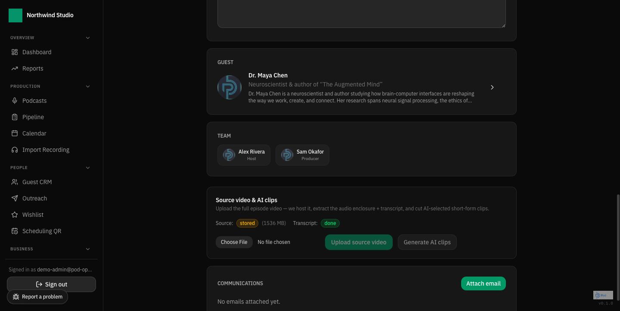Screen dimensions: 620x311
Task: Collapse the People sidebar section
Action: click(88, 168)
